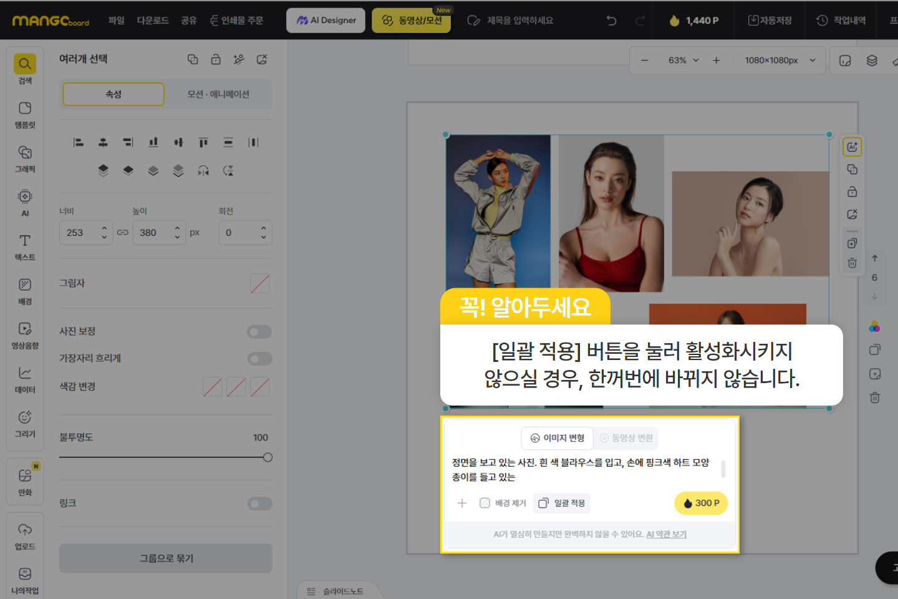Screen dimensions: 898x599
Task: Click the 300 P generate button
Action: tap(701, 503)
